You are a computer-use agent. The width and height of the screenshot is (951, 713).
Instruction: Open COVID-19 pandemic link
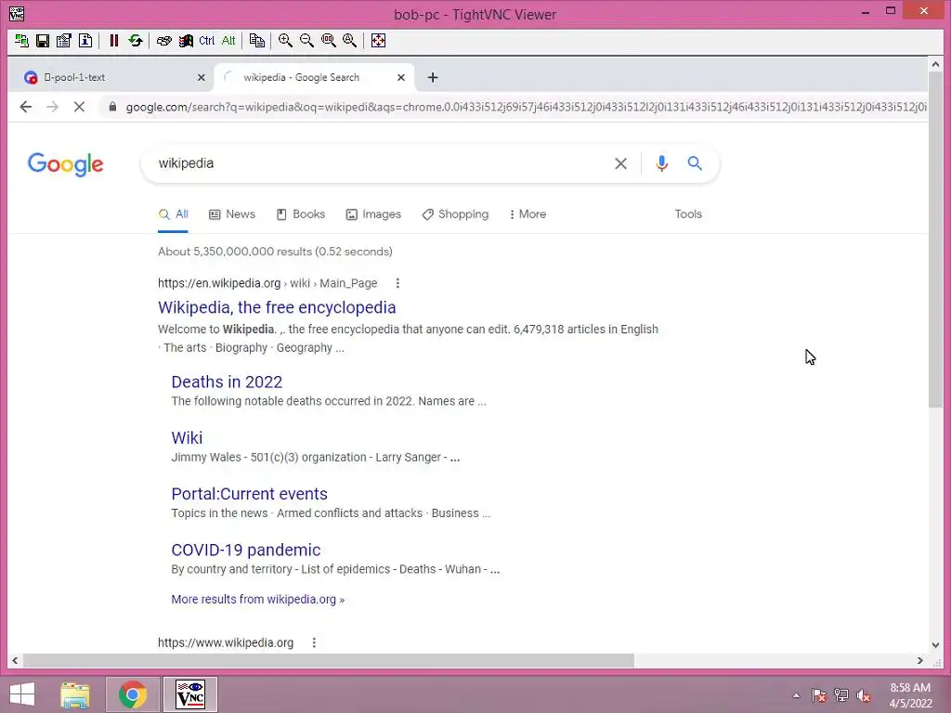tap(245, 550)
